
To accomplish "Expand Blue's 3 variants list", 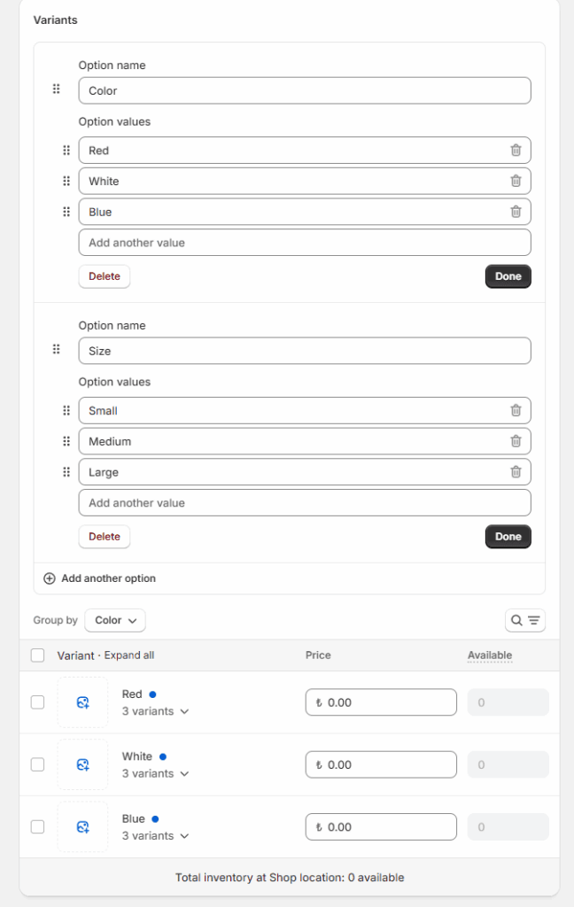I will pos(156,836).
